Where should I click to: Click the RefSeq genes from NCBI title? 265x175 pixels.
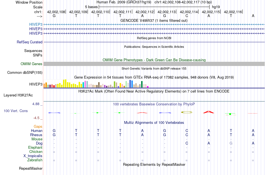154,38
